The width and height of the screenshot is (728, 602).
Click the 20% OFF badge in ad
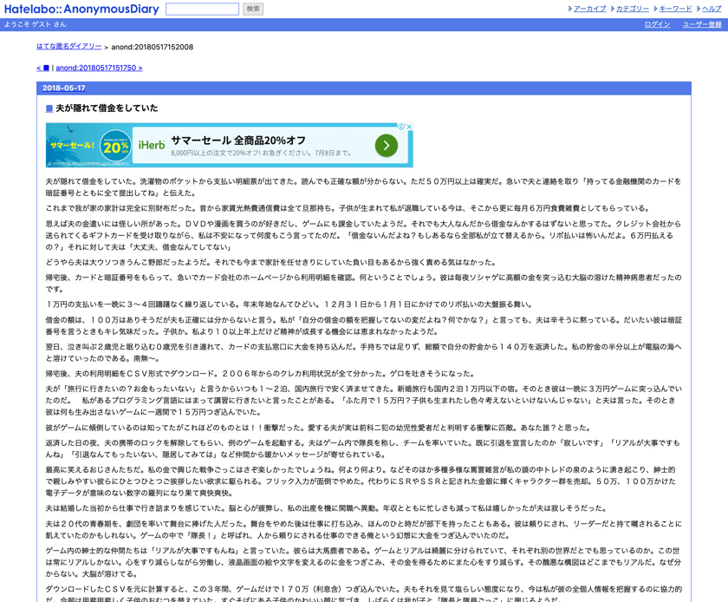pyautogui.click(x=115, y=146)
